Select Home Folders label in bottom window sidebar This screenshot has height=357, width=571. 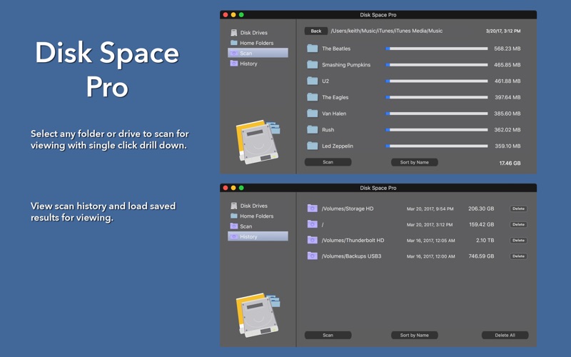[257, 216]
